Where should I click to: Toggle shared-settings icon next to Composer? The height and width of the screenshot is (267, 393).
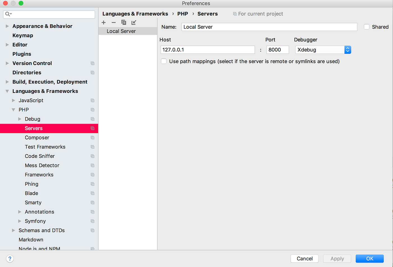coord(93,137)
